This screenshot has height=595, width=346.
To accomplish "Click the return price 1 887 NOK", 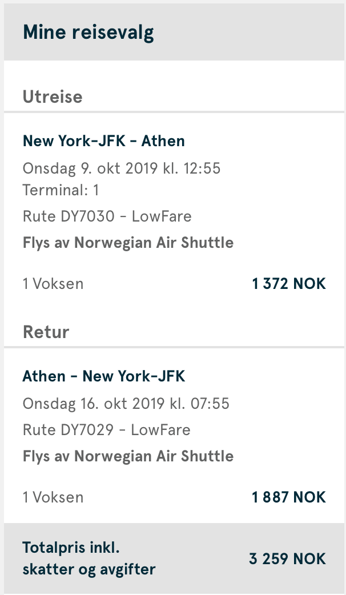I will tap(289, 497).
